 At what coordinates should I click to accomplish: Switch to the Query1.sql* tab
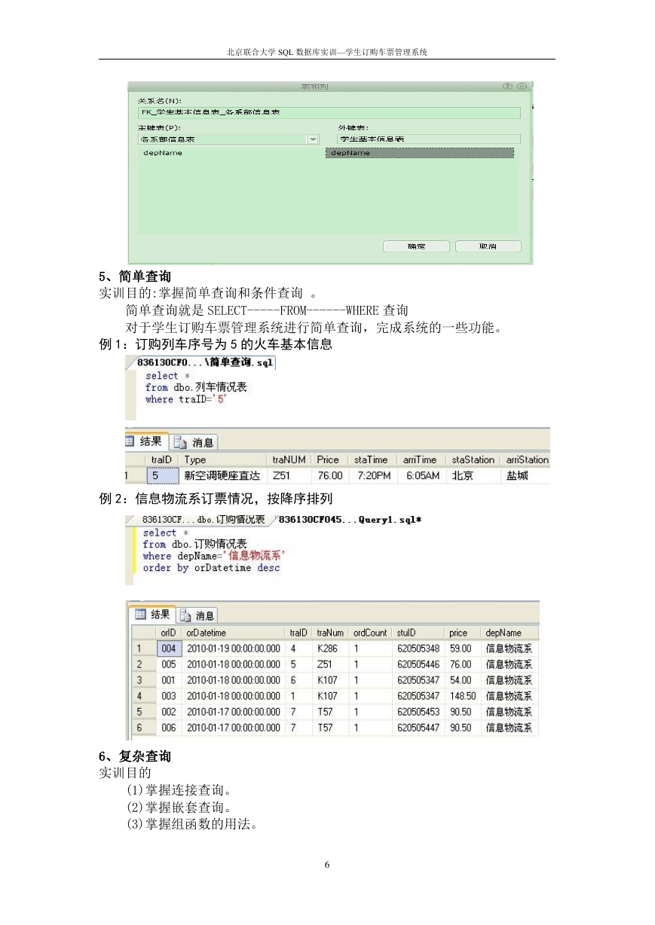click(349, 519)
